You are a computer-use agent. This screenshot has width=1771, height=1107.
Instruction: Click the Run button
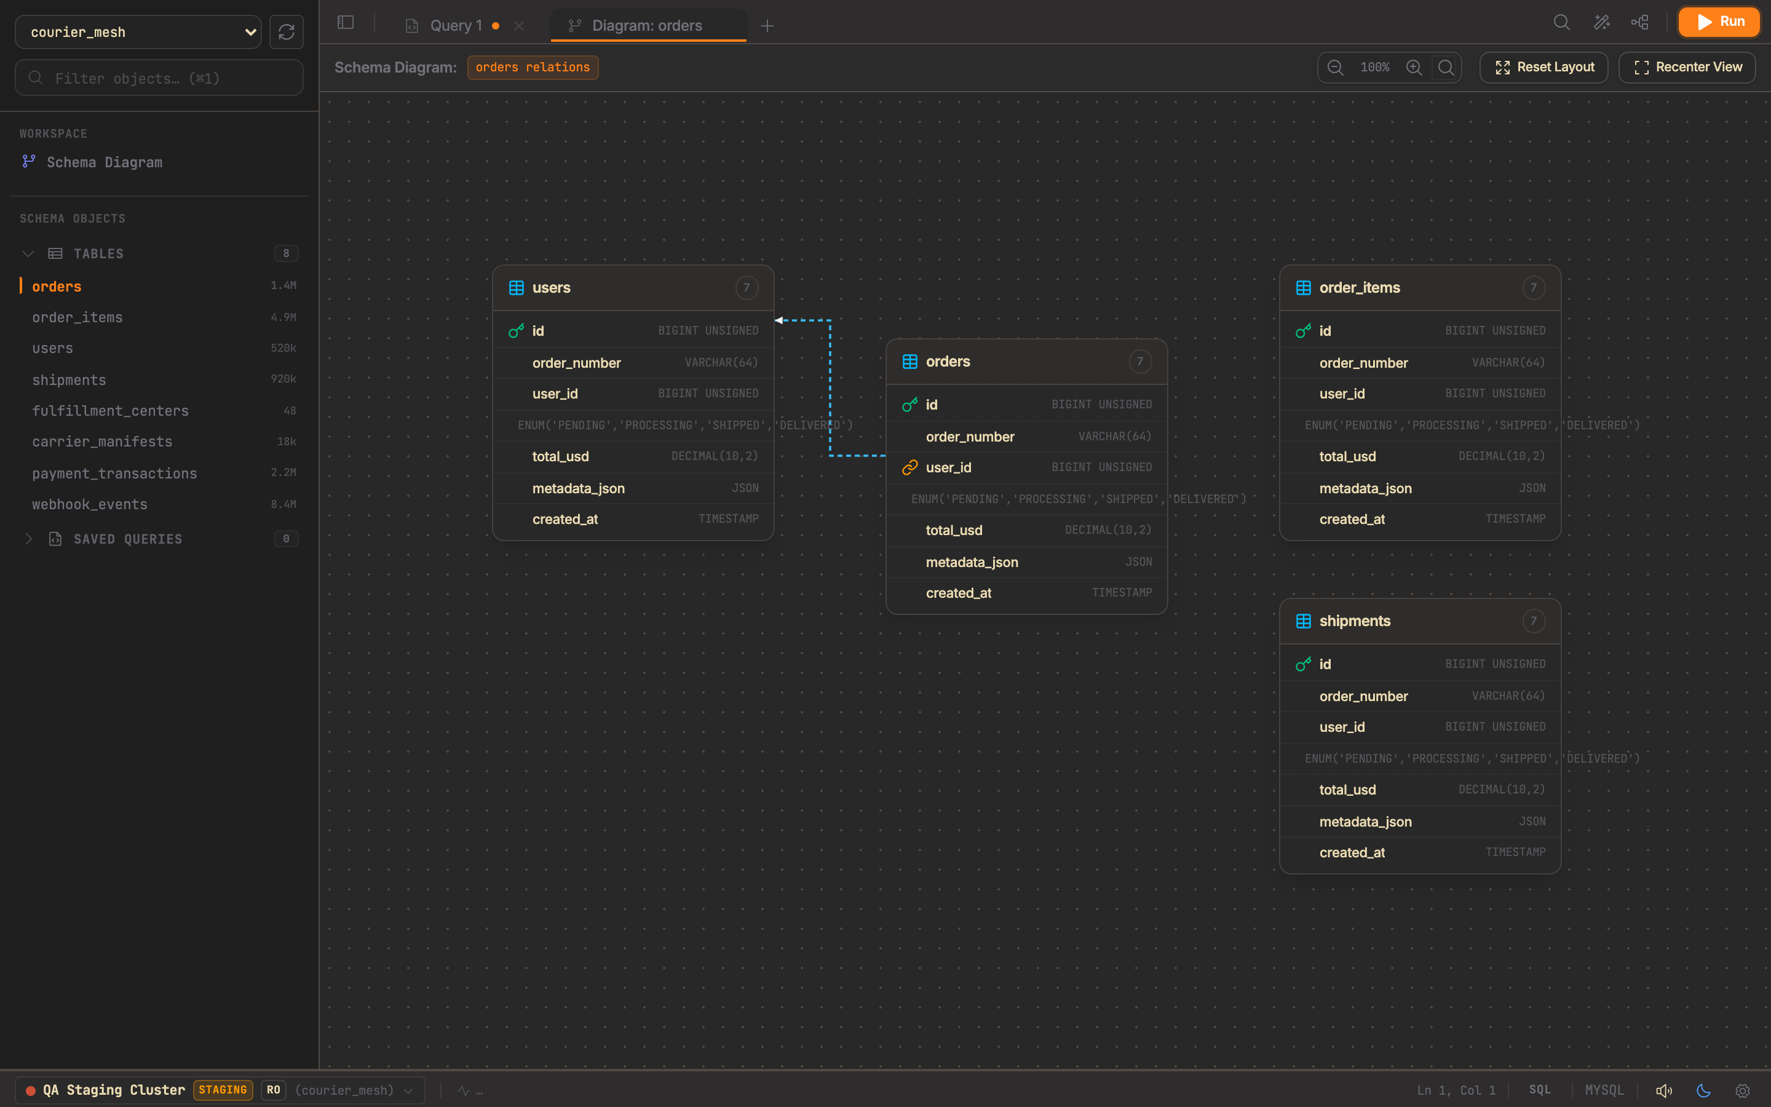tap(1719, 22)
